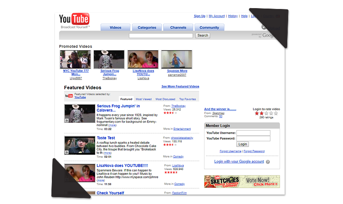Click the Sketchies Vote Now banner
Screen dimensions: 343x204
click(242, 181)
